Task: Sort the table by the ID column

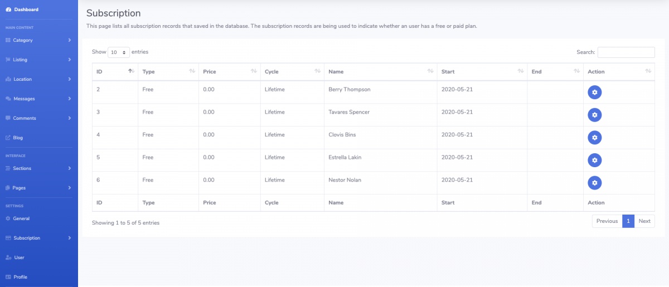Action: tap(115, 71)
